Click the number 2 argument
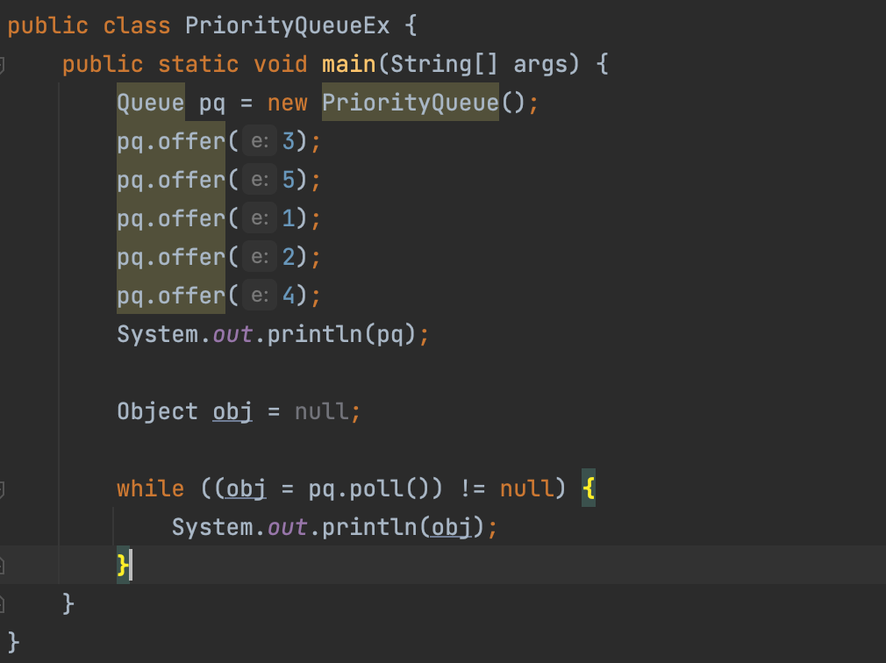The image size is (886, 663). (289, 258)
